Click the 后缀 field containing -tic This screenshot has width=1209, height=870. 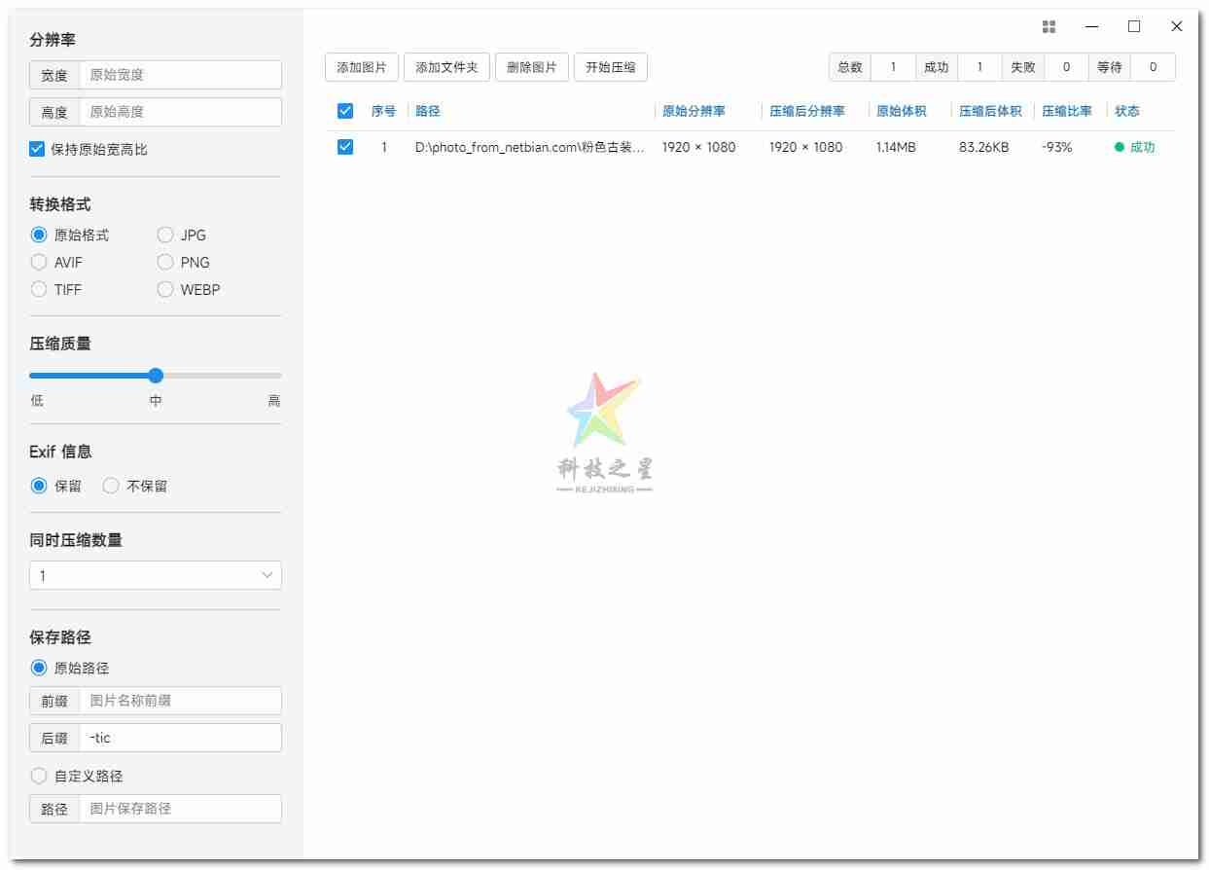pyautogui.click(x=180, y=738)
